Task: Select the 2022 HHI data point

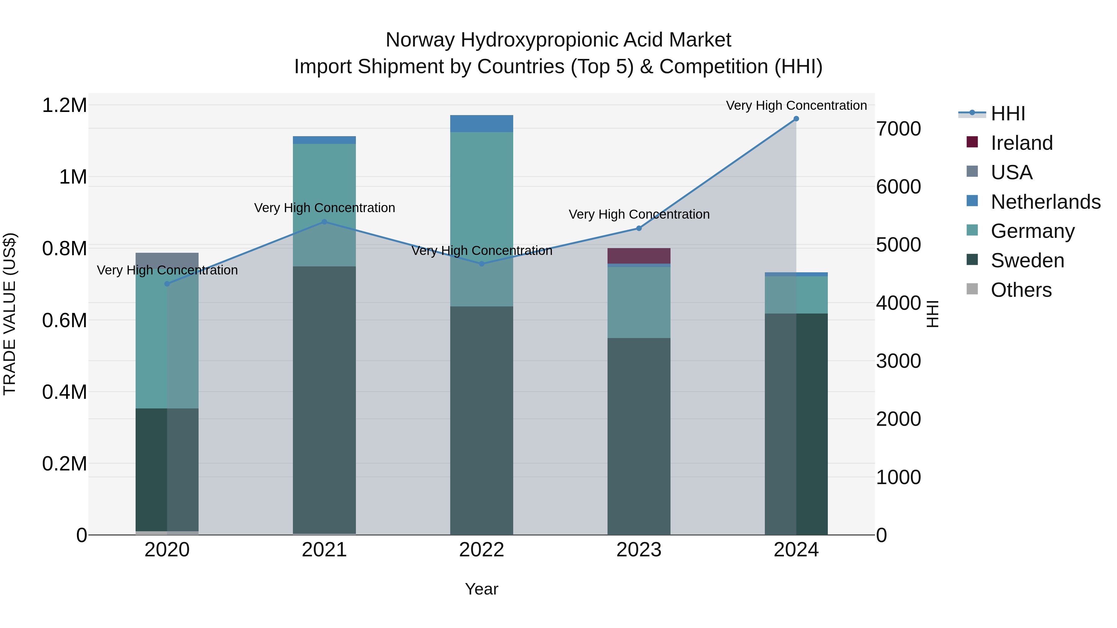Action: [x=482, y=264]
